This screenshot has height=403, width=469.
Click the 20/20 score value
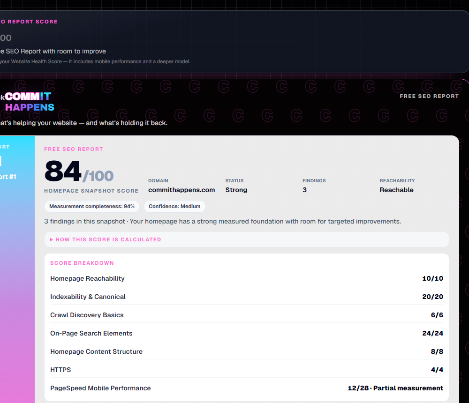click(x=432, y=297)
